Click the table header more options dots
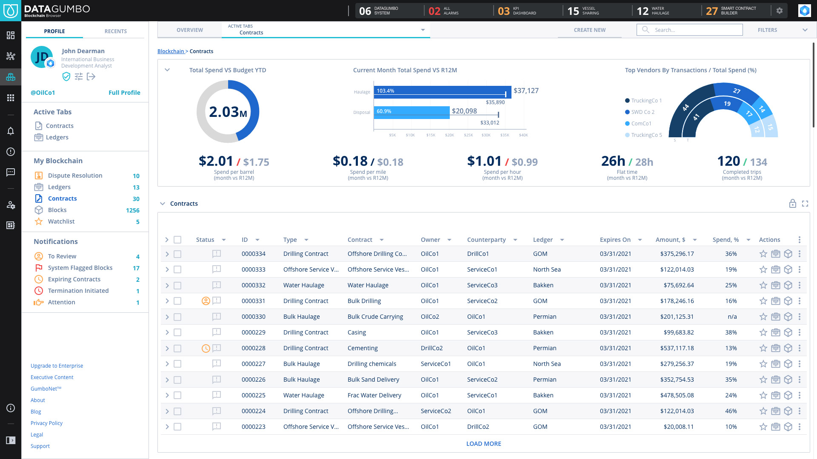 (800, 240)
